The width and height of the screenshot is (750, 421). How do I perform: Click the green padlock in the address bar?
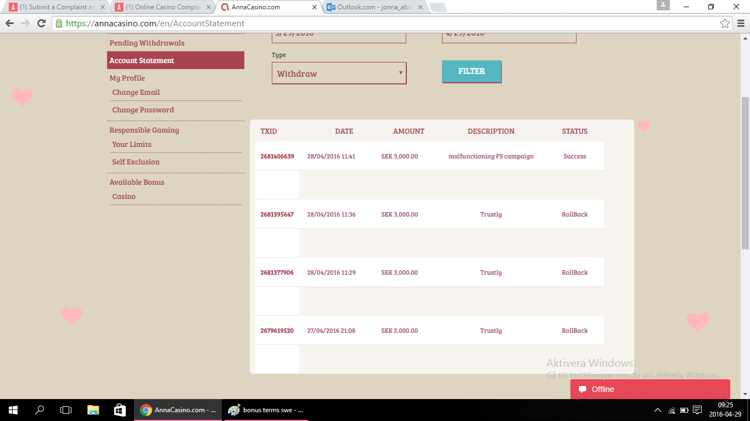[x=59, y=23]
